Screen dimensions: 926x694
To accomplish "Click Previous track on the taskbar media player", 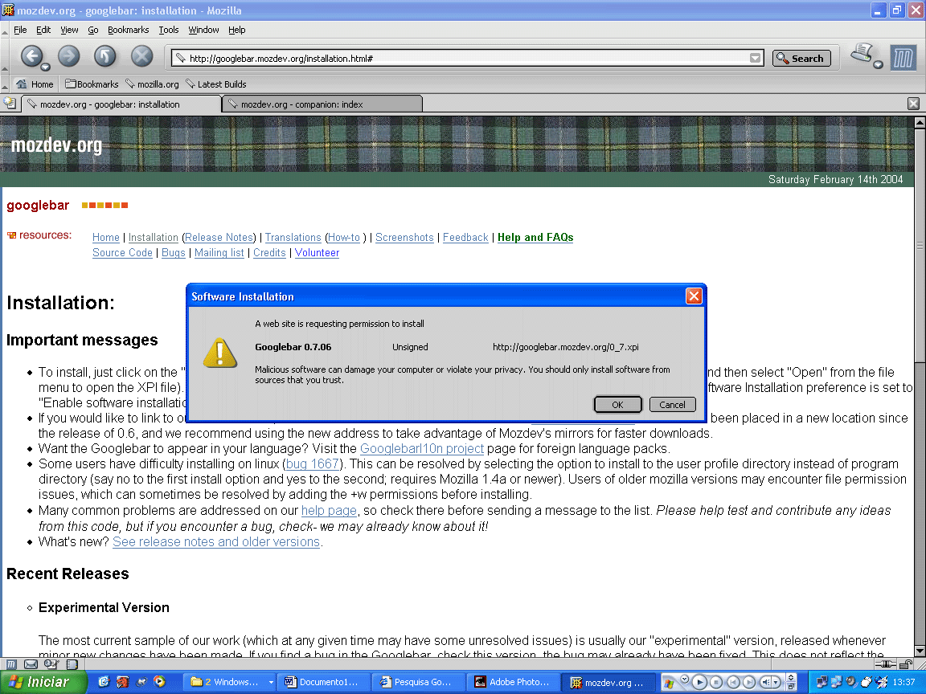I will click(x=733, y=682).
